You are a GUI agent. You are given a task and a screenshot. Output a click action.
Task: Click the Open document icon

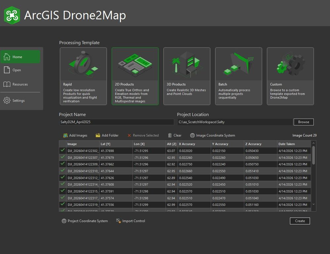pos(7,70)
